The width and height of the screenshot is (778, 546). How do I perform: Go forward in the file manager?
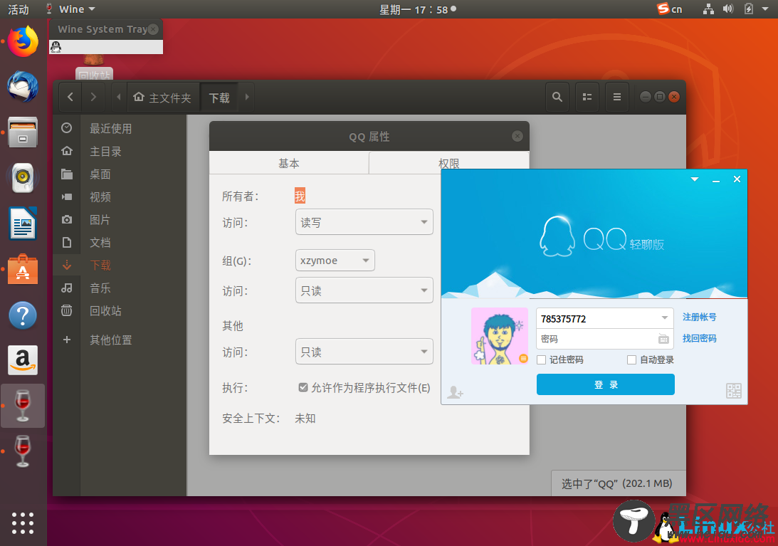click(93, 97)
